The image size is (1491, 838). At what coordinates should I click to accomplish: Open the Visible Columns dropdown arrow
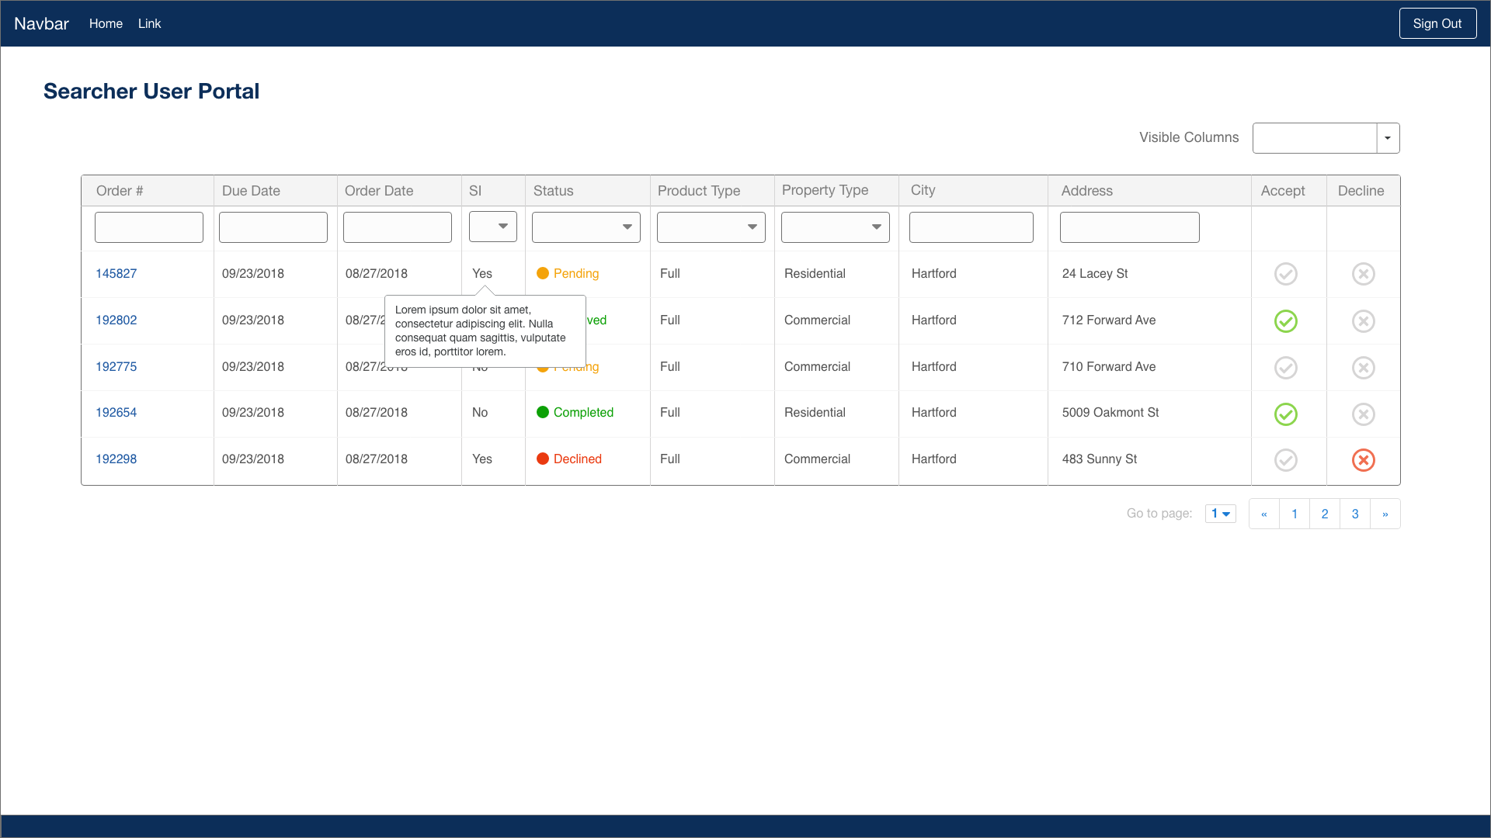[1388, 138]
